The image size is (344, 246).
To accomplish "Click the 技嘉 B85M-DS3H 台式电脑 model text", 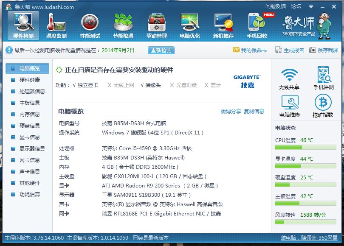I will [134, 123].
